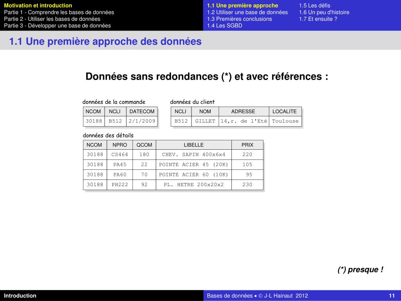Select '1.4 Les SGBD' nav item

[224, 25]
